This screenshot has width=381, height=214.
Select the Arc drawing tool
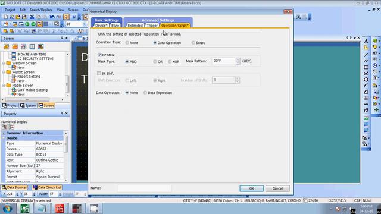click(366, 86)
